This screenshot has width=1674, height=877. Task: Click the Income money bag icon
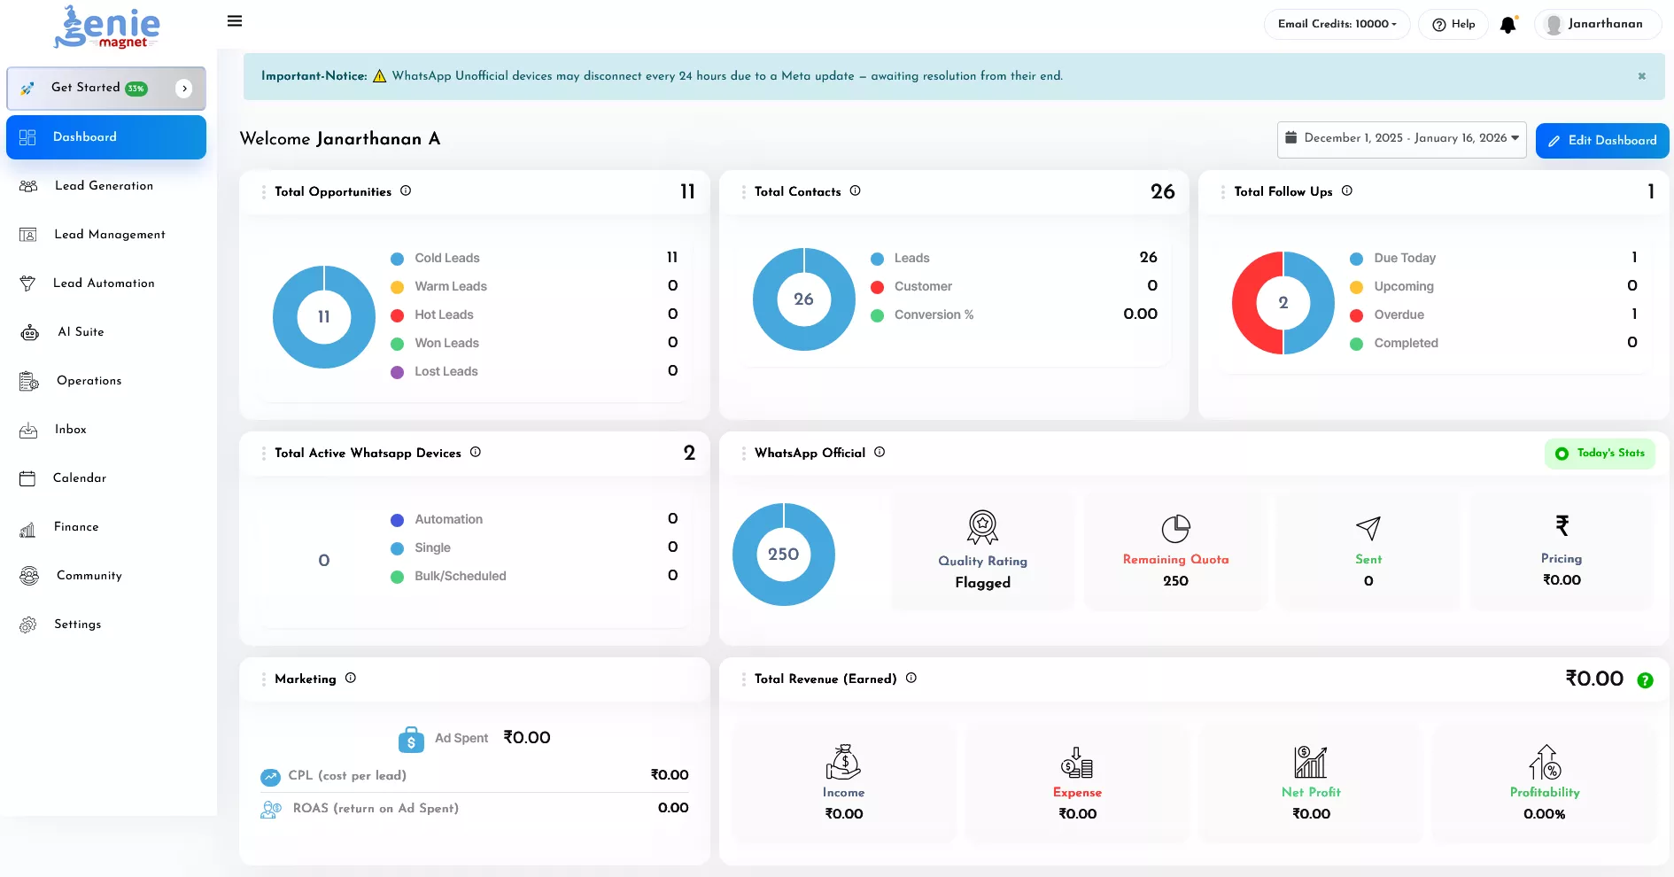[843, 762]
